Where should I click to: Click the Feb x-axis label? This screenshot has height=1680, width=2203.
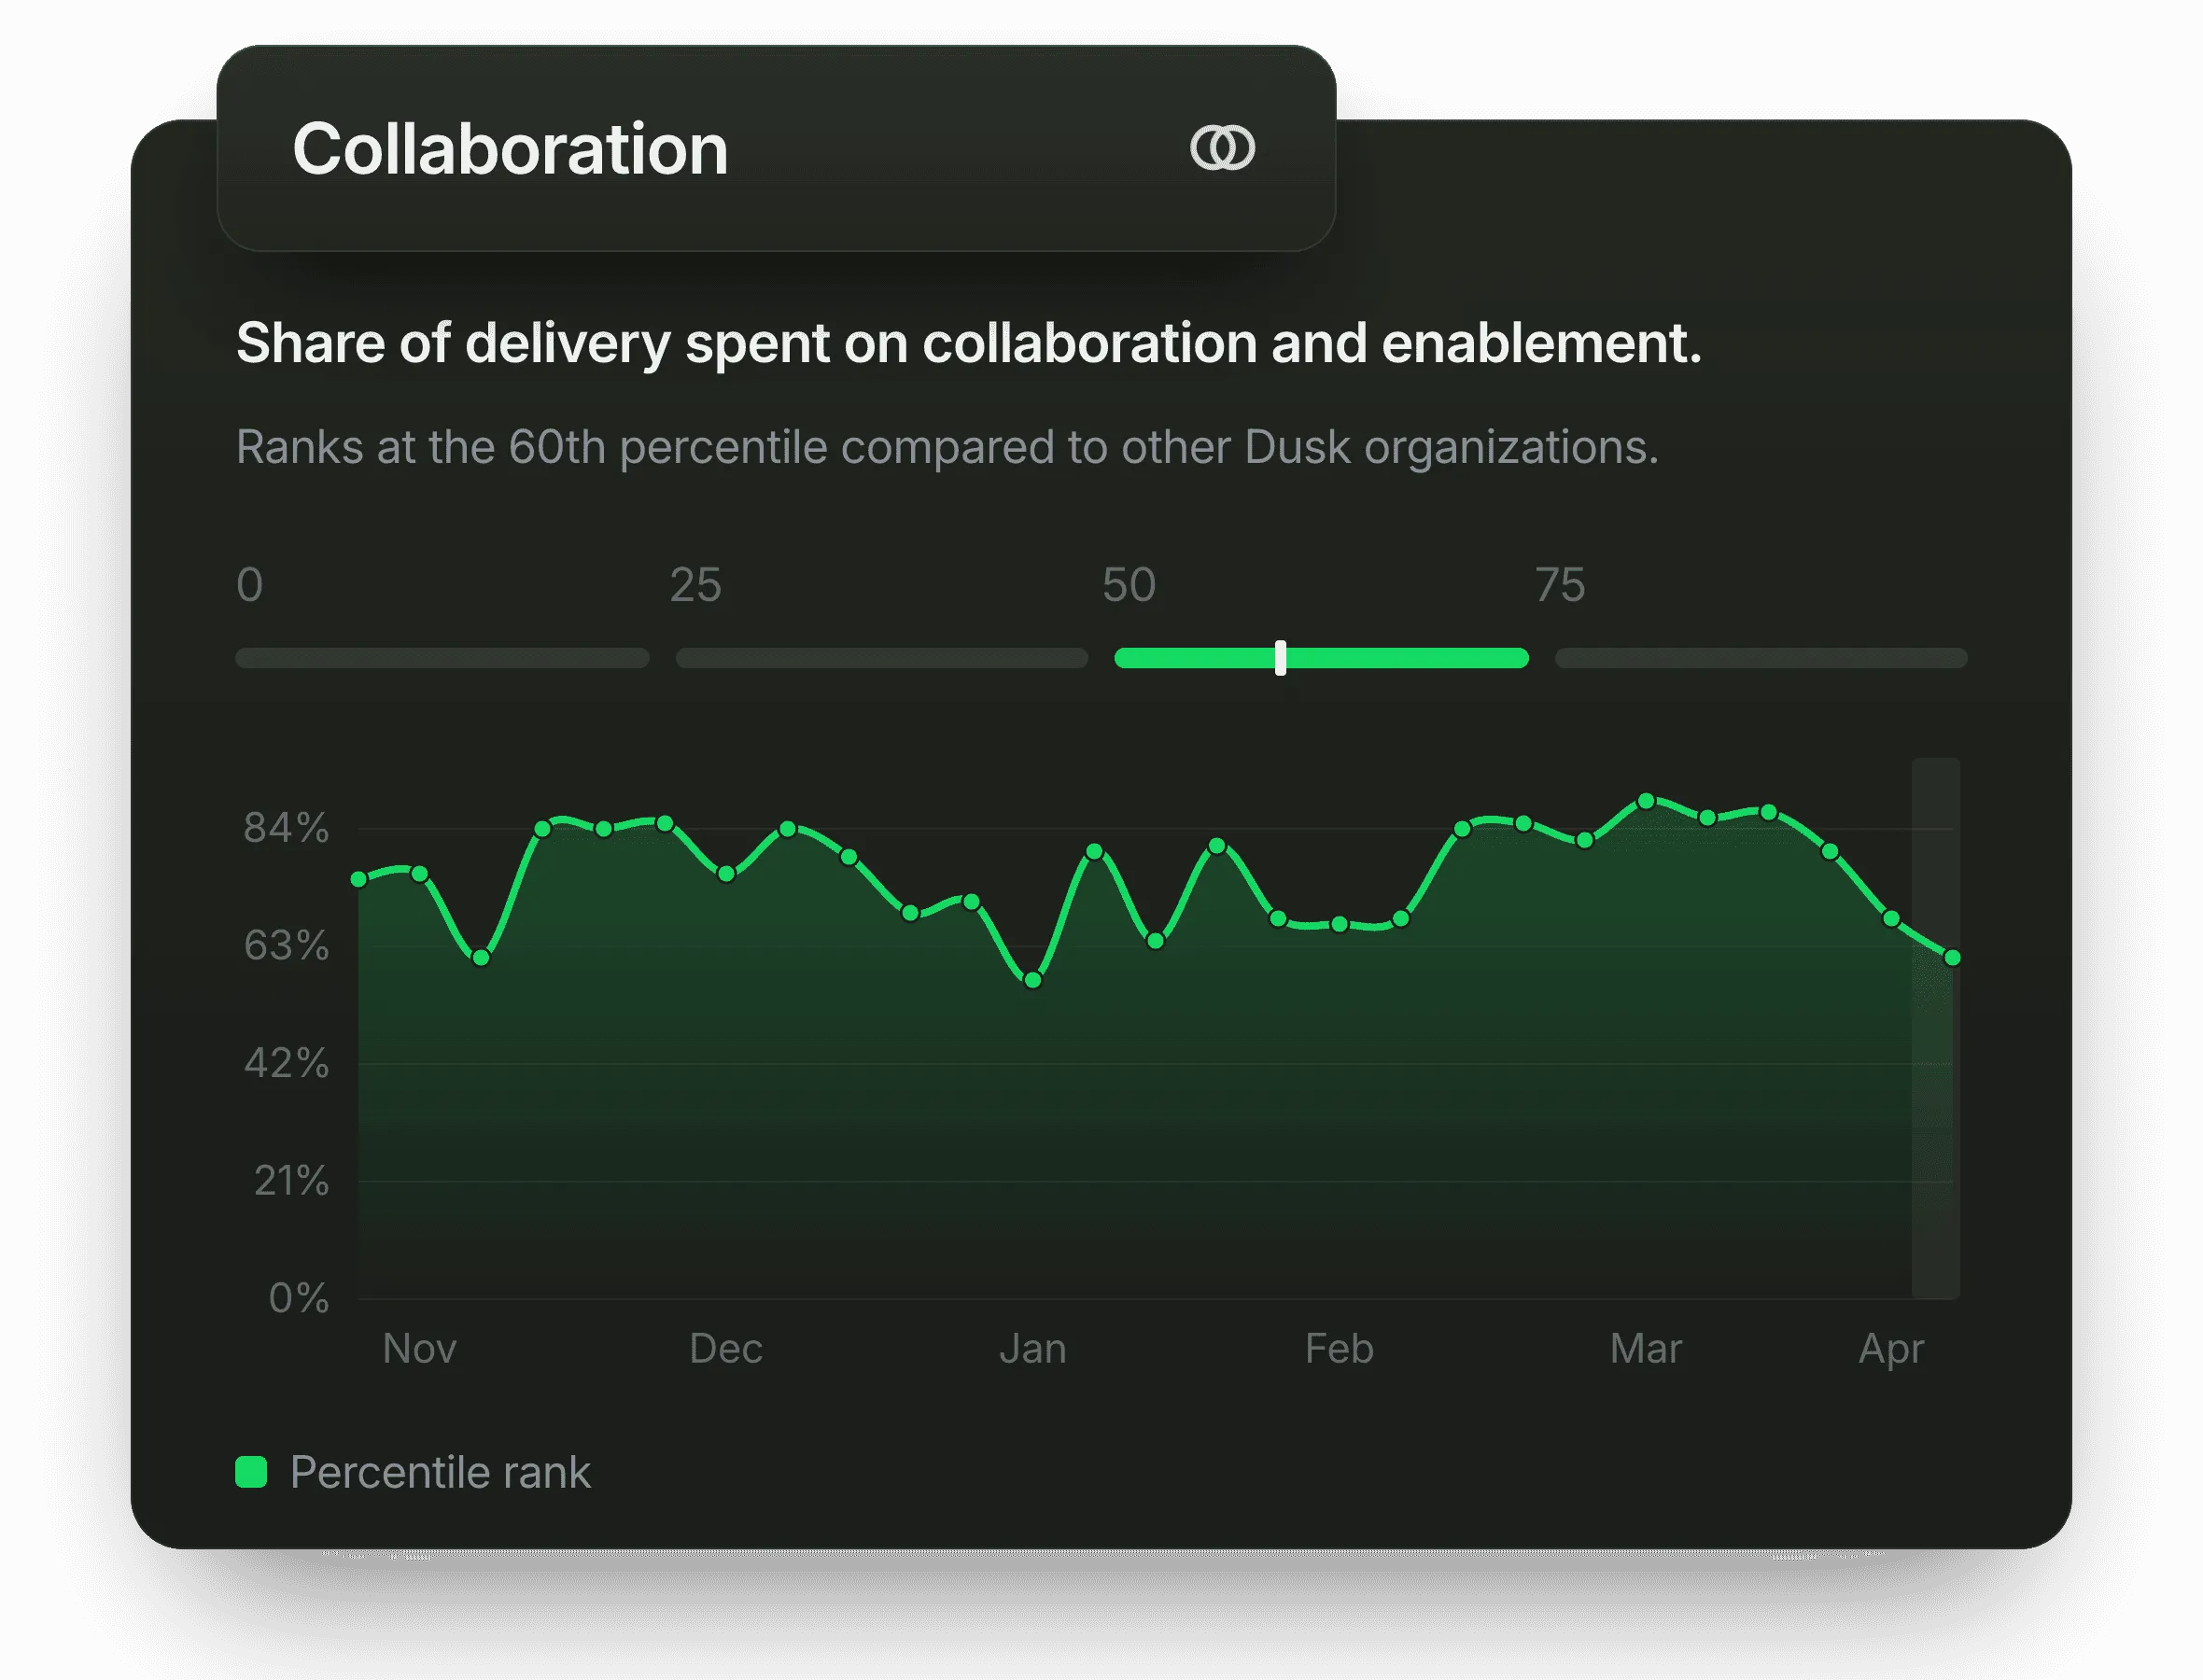pos(1339,1349)
